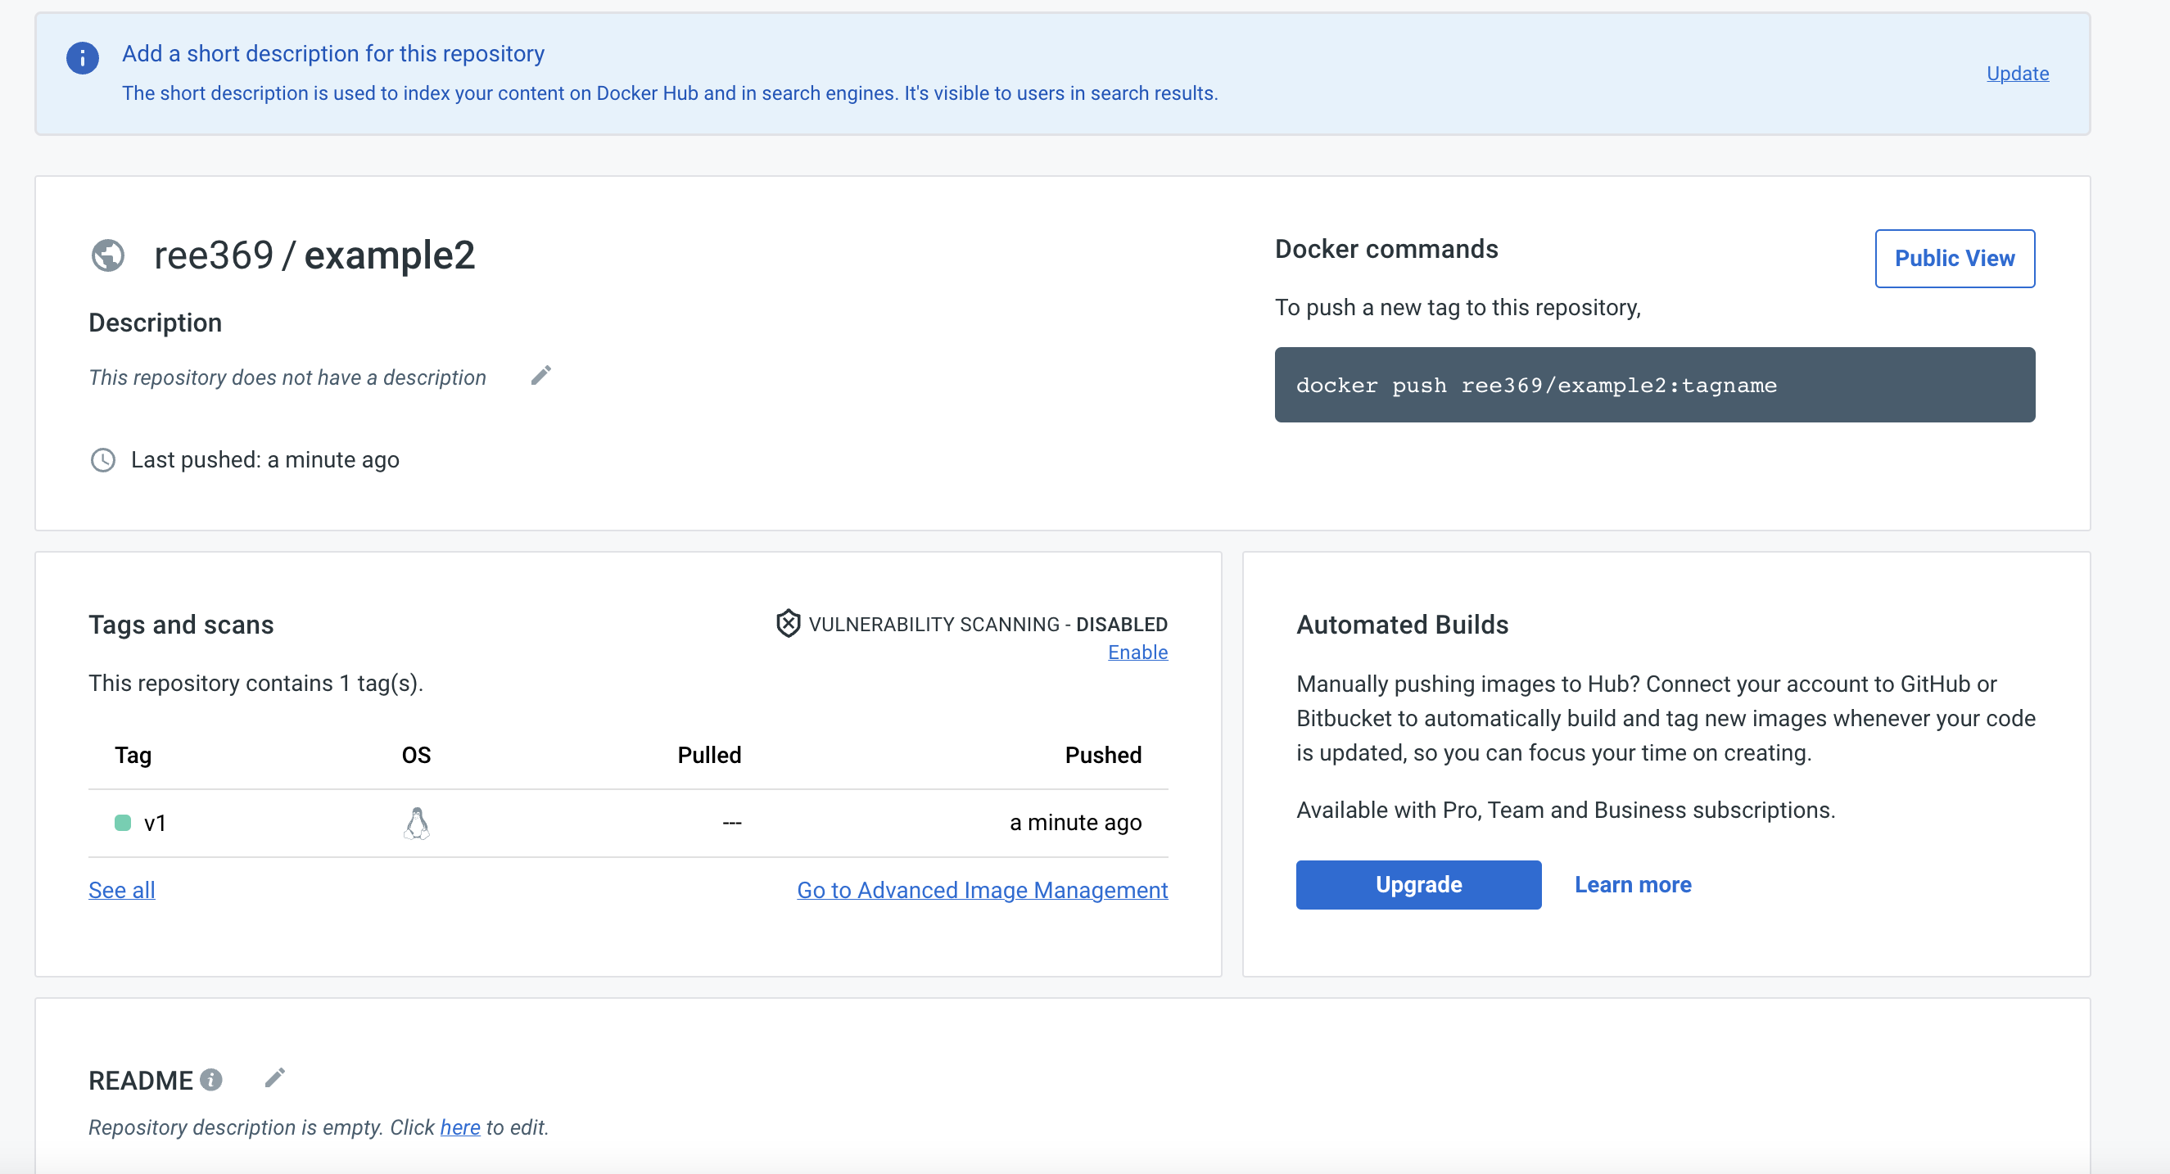This screenshot has width=2170, height=1174.
Task: Follow the Learn more link
Action: (x=1632, y=884)
